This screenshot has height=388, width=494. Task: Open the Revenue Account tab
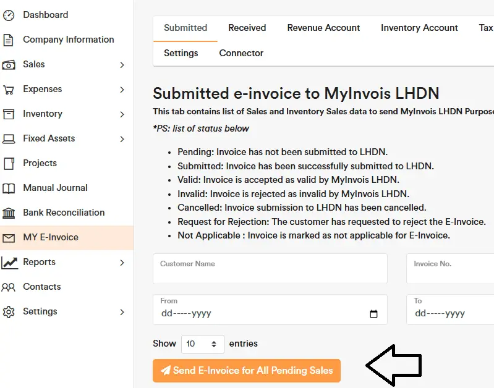tap(323, 28)
